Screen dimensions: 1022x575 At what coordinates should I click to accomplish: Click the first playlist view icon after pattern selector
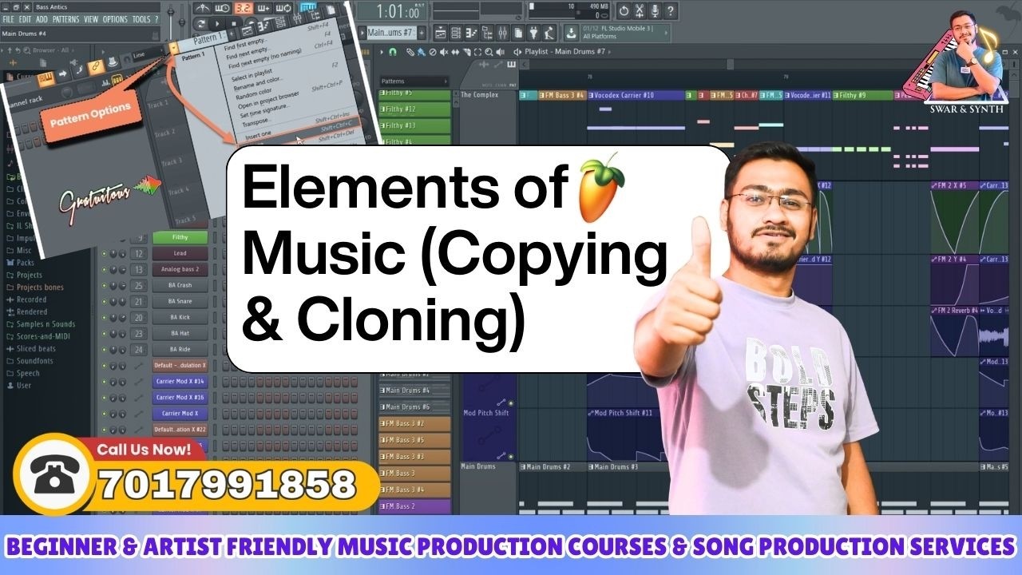441,33
